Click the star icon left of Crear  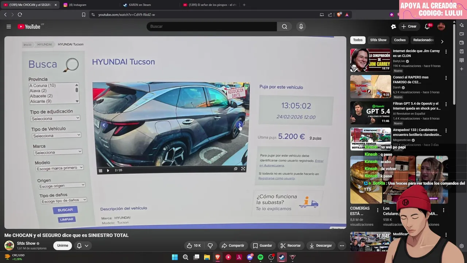[x=393, y=26]
